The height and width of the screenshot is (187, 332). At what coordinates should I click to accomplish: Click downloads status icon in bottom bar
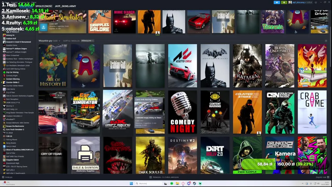[151, 177]
